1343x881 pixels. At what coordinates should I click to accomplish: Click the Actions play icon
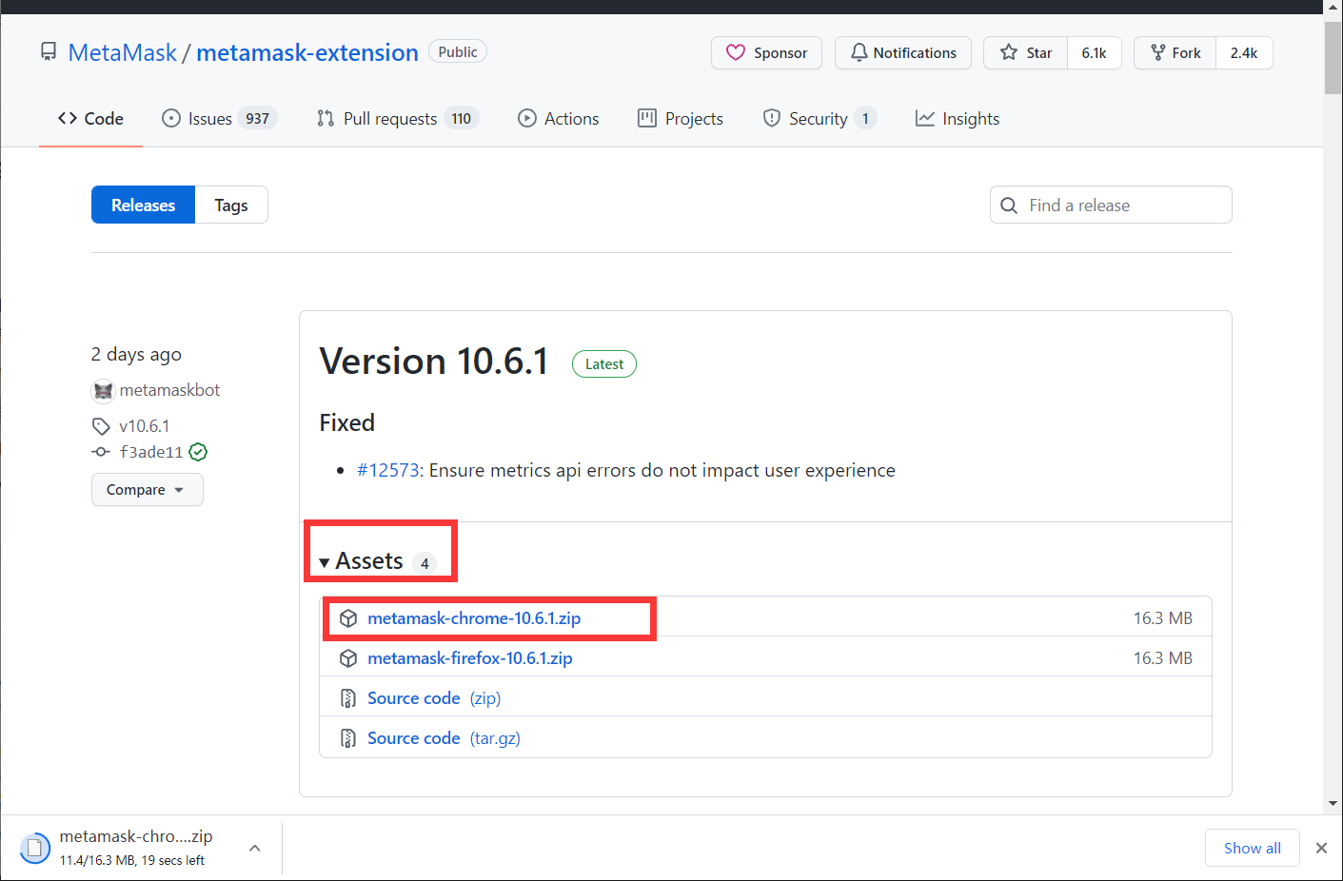click(527, 118)
